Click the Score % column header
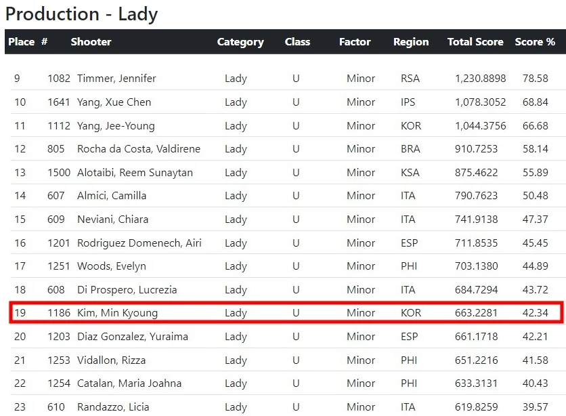This screenshot has width=566, height=416. tap(534, 42)
